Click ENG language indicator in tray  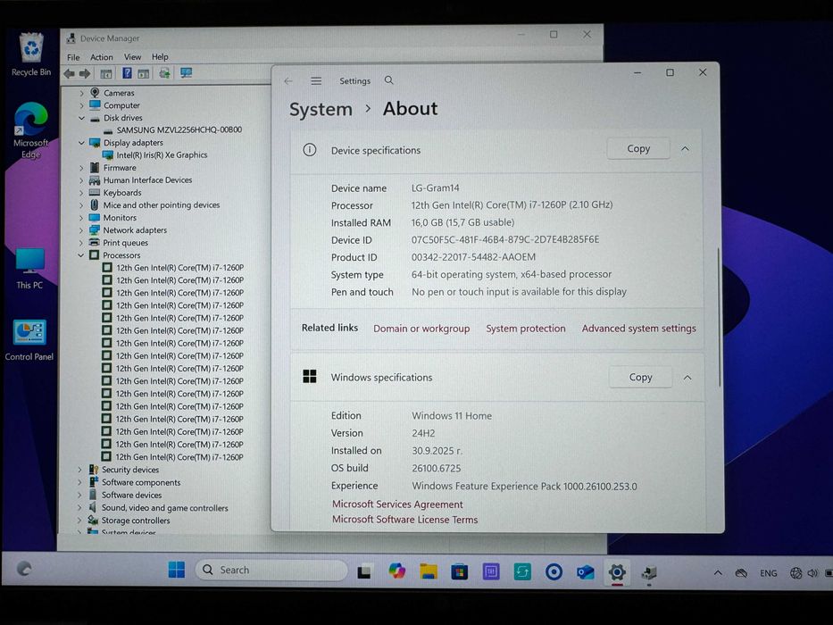click(768, 573)
